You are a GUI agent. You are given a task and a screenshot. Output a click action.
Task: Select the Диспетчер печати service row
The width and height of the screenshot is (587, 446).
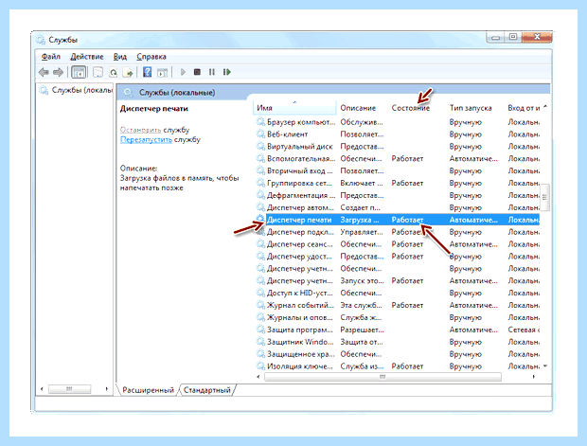coord(398,220)
